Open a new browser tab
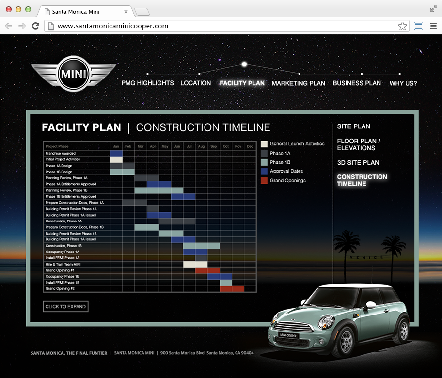The width and height of the screenshot is (442, 378). 142,12
